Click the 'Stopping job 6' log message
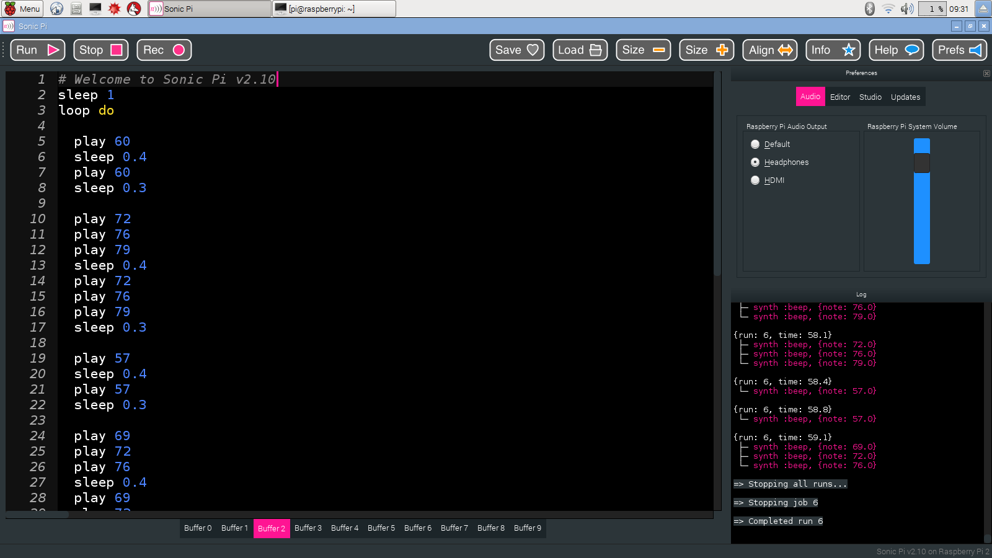 click(776, 503)
